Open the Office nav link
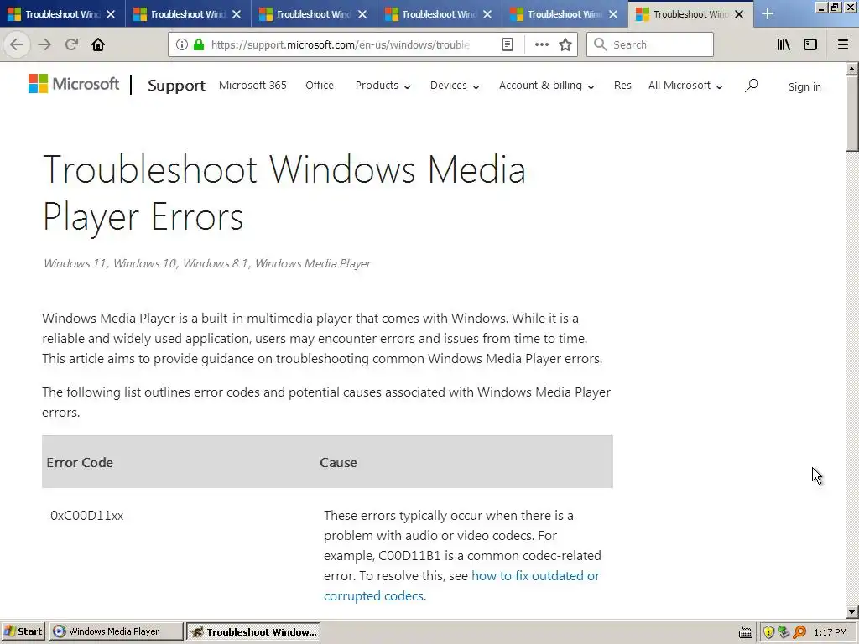 320,86
